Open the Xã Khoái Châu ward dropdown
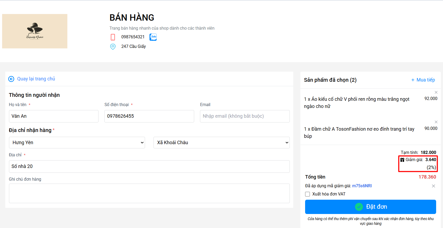 point(221,143)
